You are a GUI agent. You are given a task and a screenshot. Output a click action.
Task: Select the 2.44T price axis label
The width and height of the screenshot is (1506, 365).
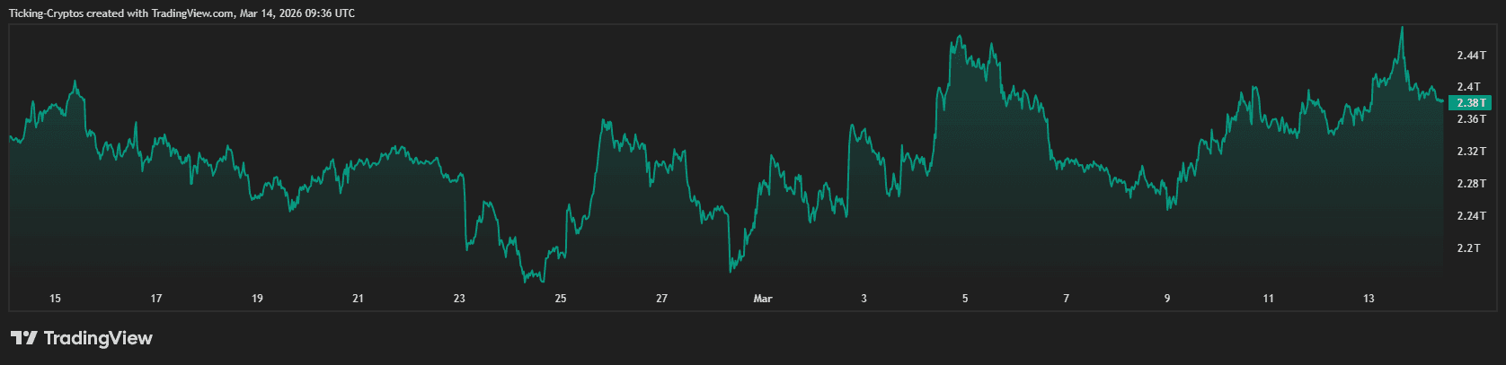[1471, 56]
